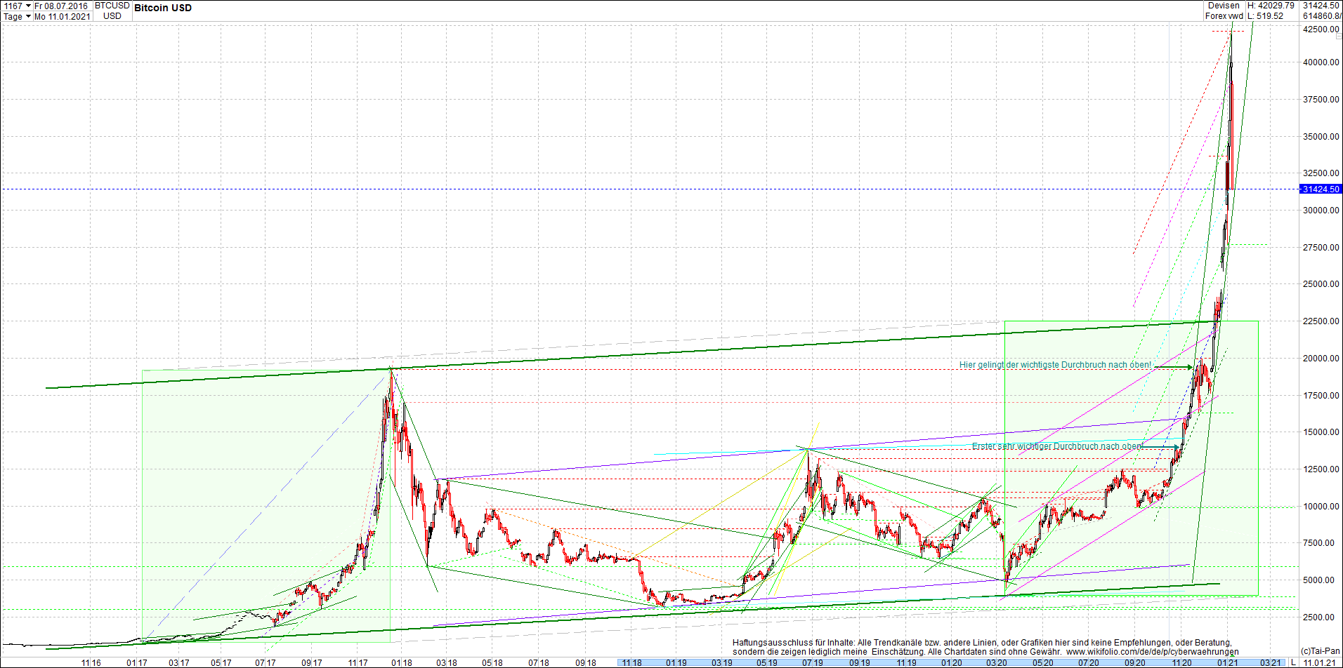
Task: Click the 20000.00 price axis label
Action: tap(1321, 359)
